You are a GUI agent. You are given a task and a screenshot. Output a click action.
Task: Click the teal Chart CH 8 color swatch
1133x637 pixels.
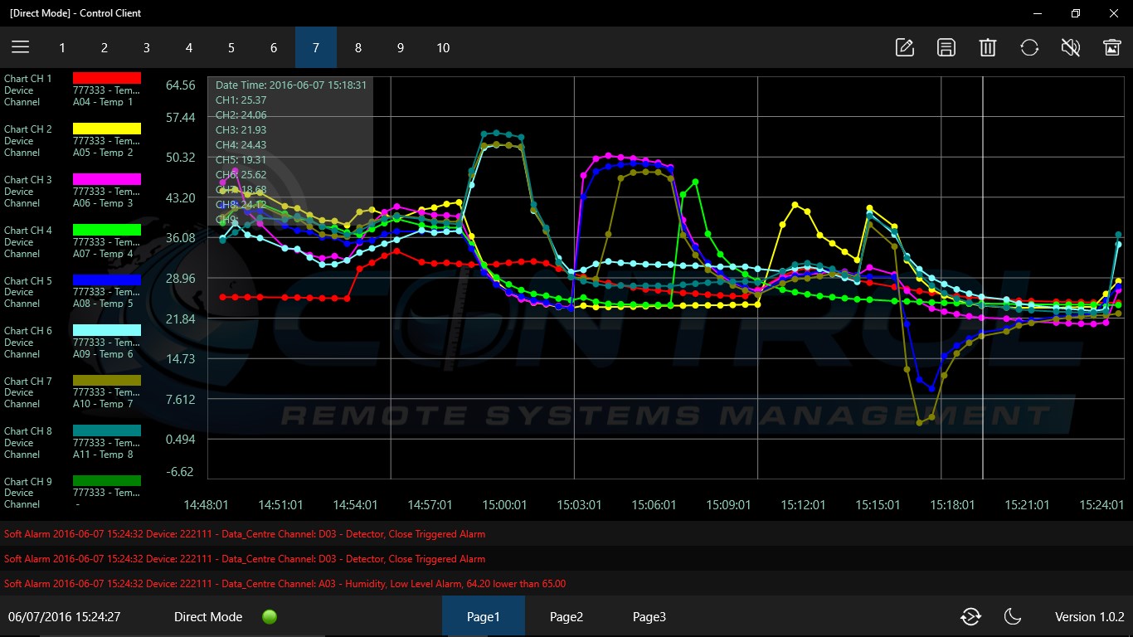[x=107, y=430]
